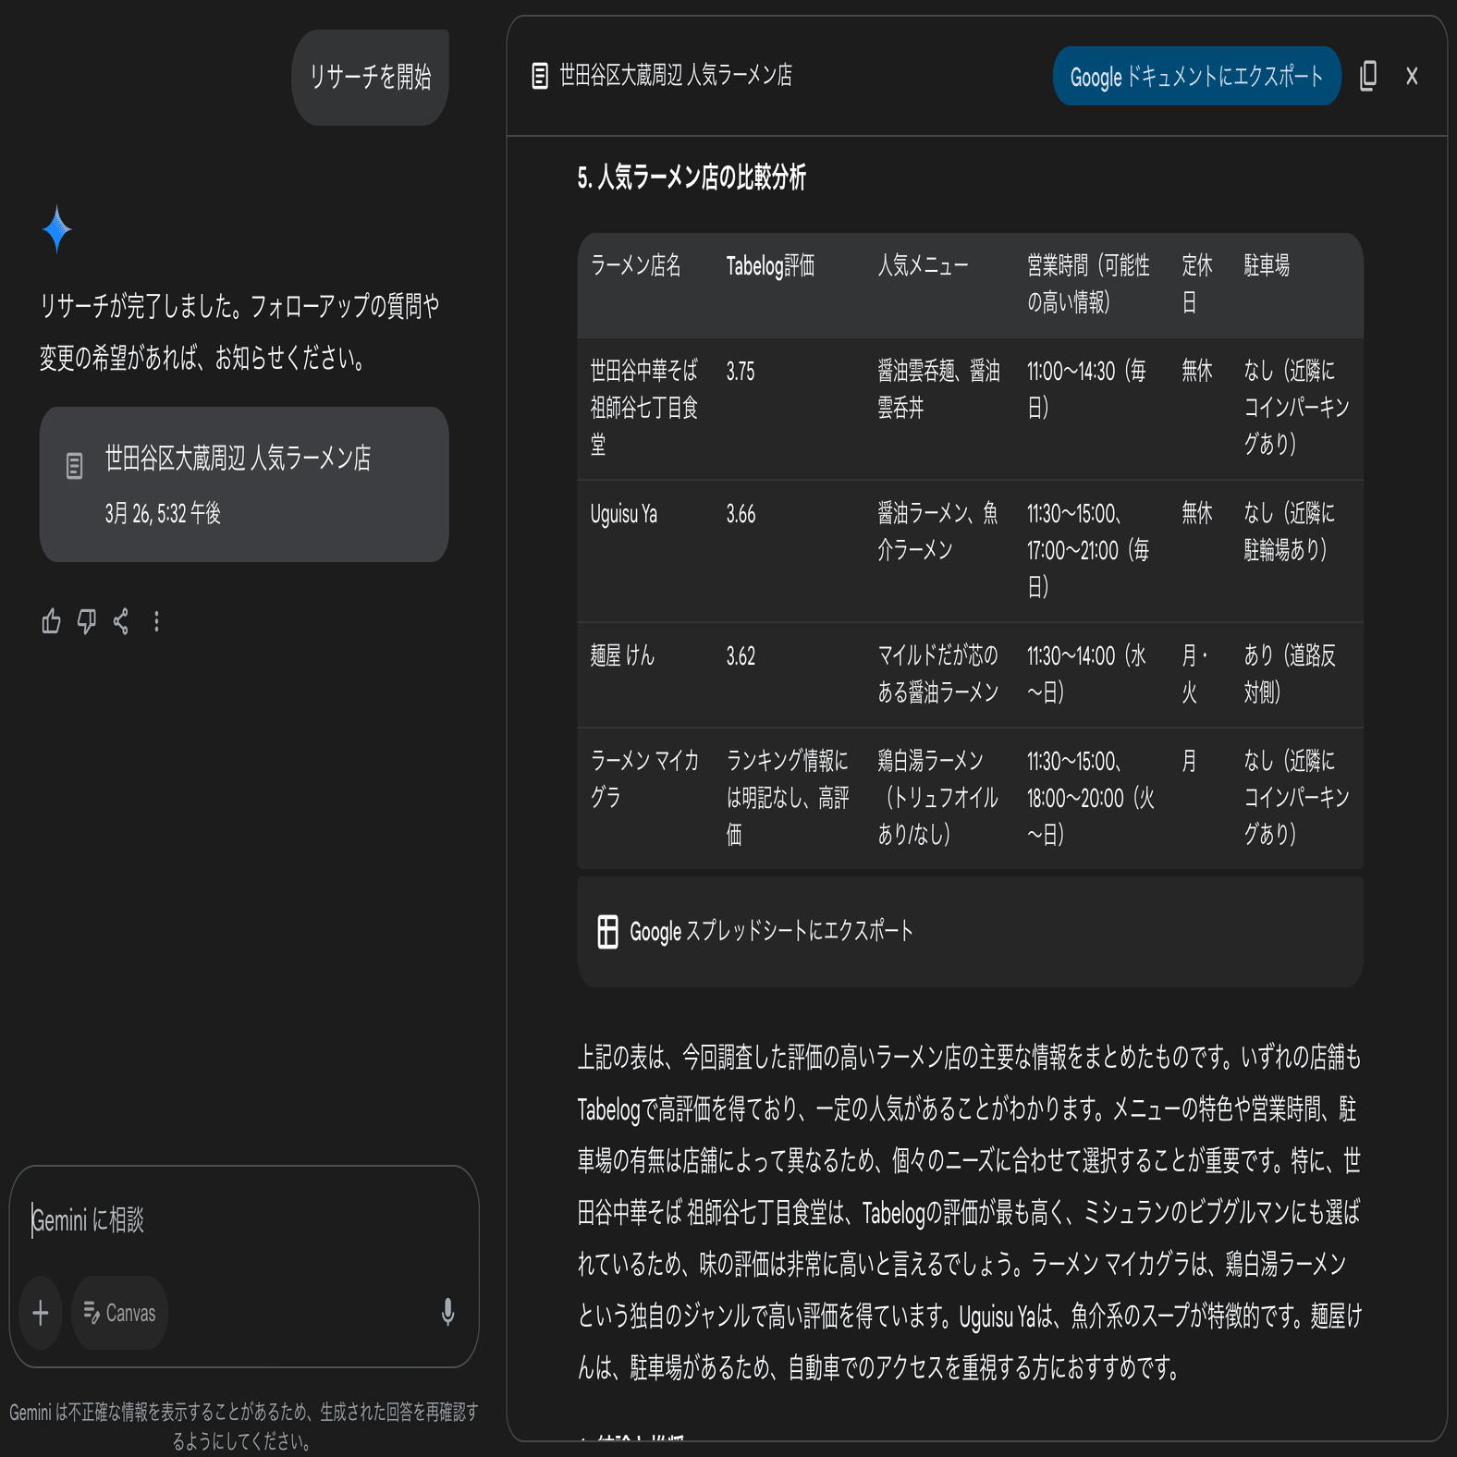Click the 11:30～14:00 hours cell
This screenshot has height=1457, width=1457.
pos(1086,674)
